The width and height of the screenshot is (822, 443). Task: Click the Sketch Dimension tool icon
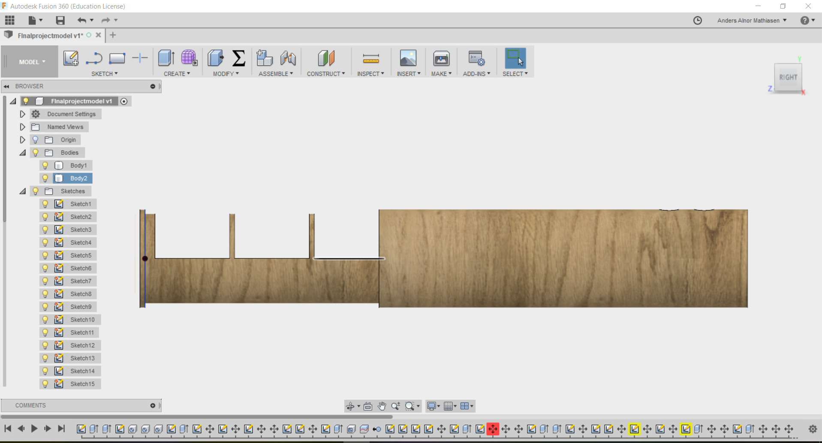140,58
